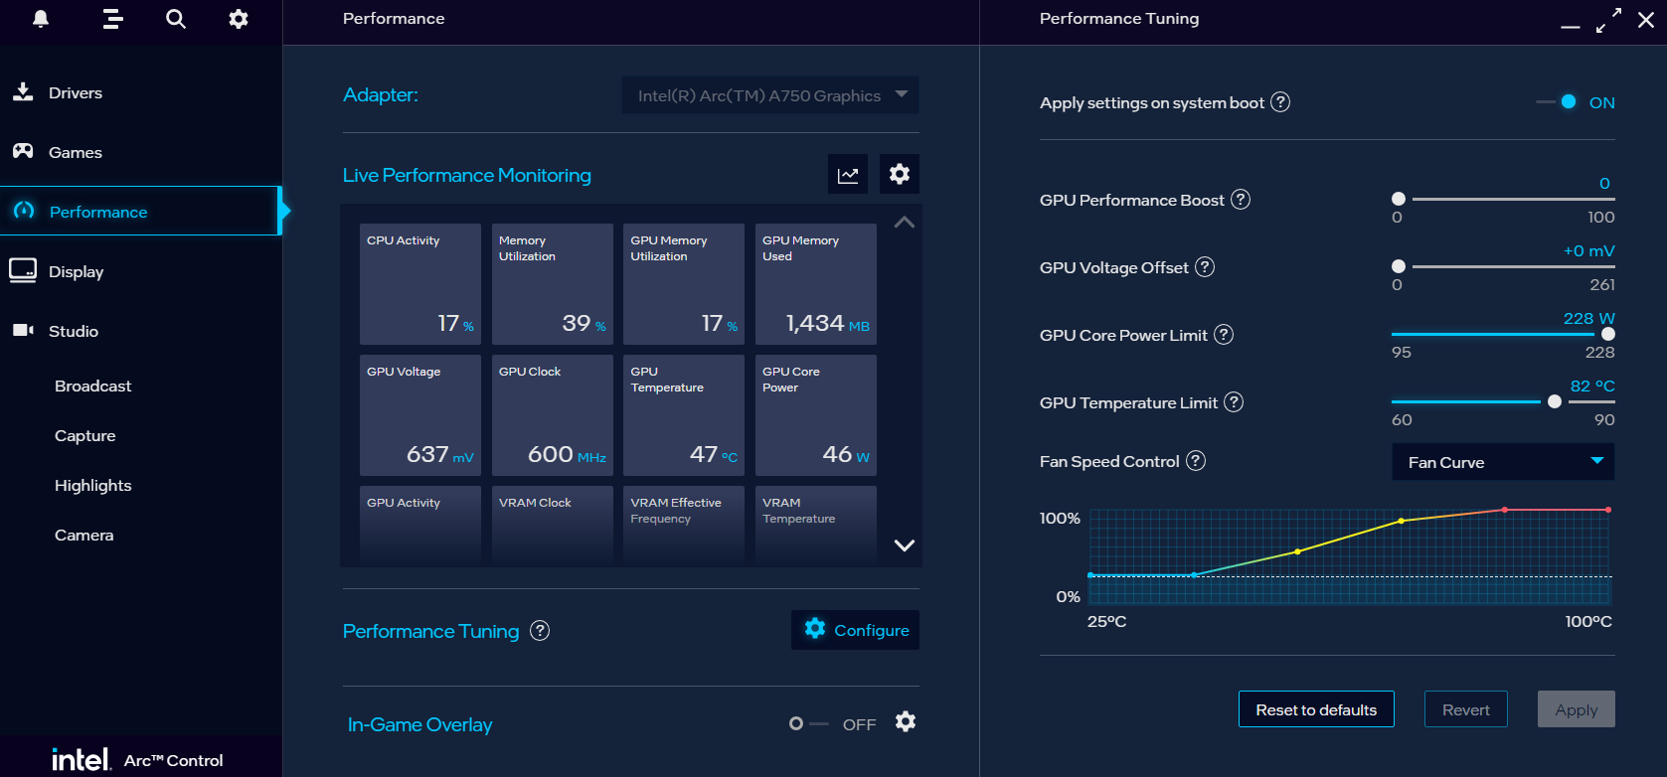Switch to the Display section

76,272
